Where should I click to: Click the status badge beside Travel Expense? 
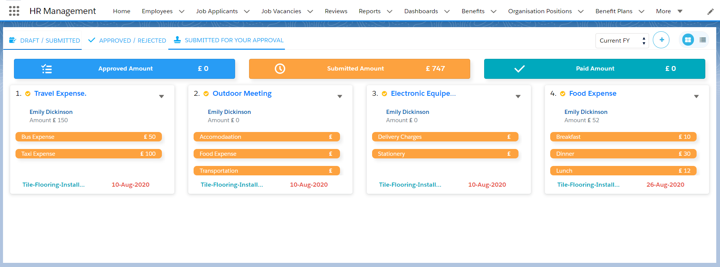pos(28,94)
